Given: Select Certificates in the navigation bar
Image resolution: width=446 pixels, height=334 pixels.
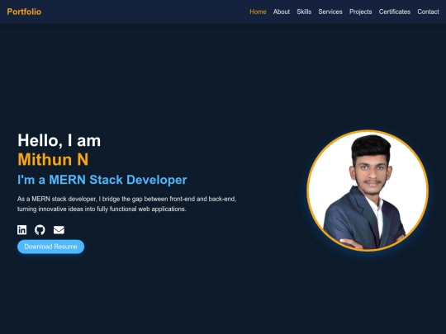Looking at the screenshot, I should [x=395, y=12].
